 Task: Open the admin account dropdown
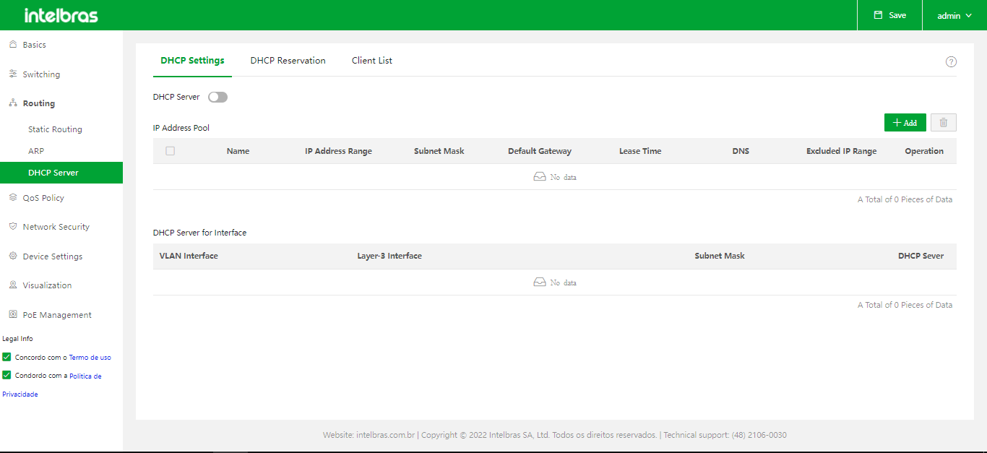pyautogui.click(x=954, y=15)
